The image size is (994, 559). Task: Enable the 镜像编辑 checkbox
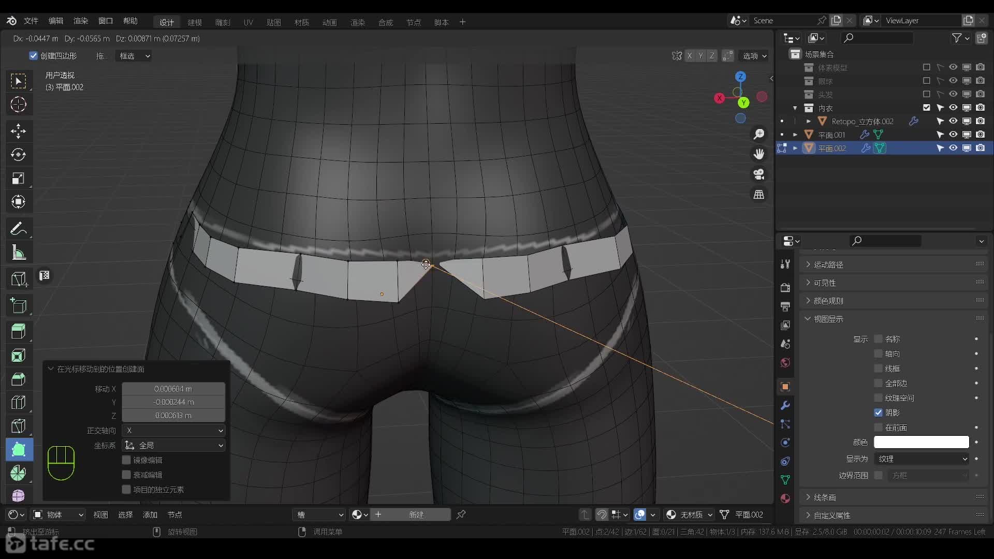(126, 460)
